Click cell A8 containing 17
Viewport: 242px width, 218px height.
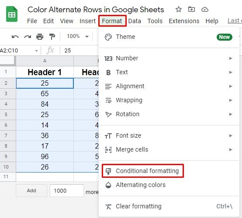point(45,146)
